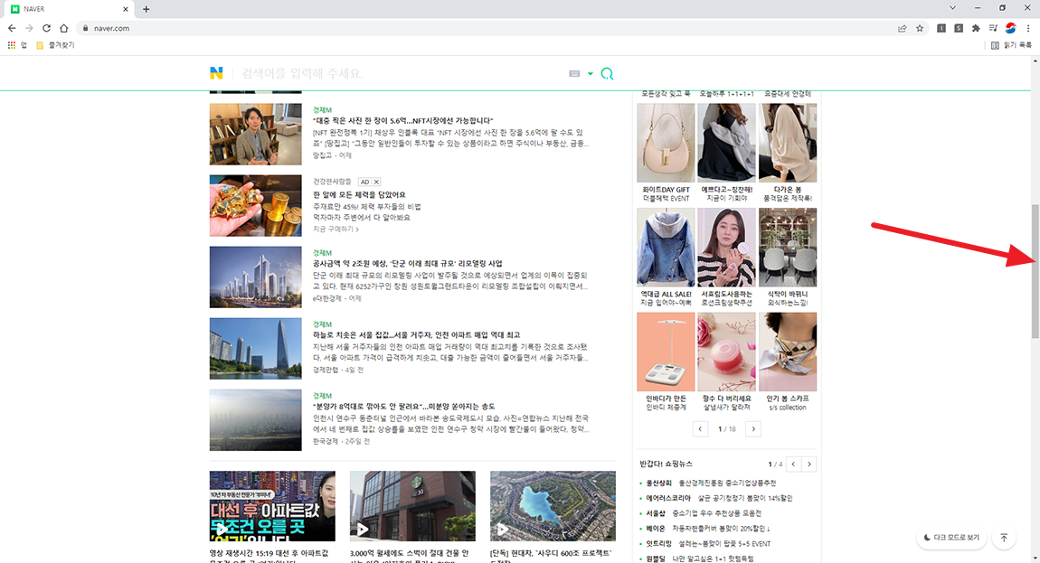Open the gold coins ad thumbnail
This screenshot has height=563, width=1040.
click(x=255, y=205)
